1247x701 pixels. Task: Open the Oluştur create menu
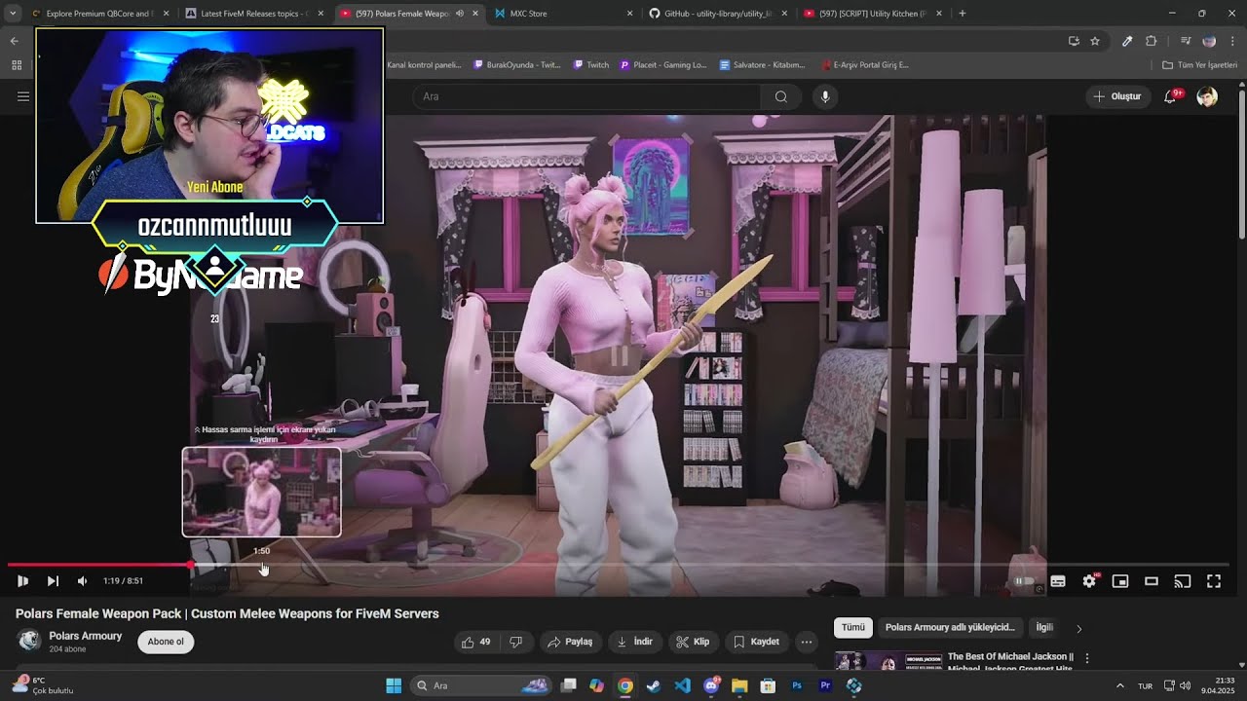pos(1116,96)
